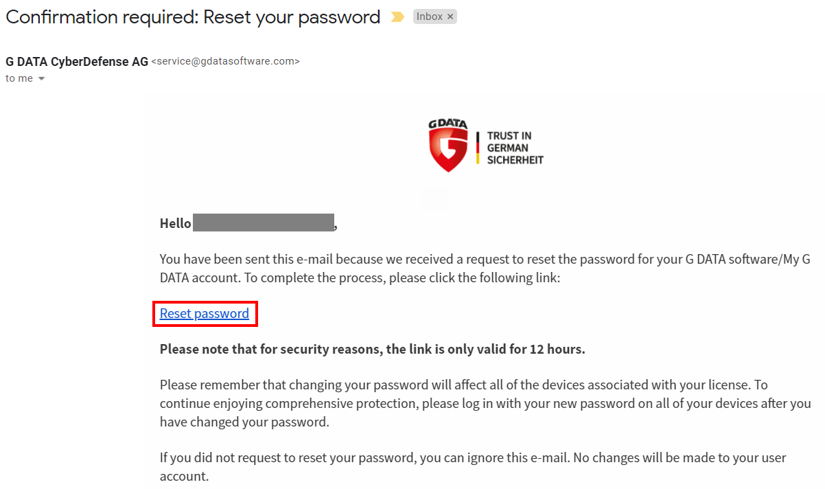Click "Reset your password" in the subject
This screenshot has height=489, width=825.
coord(292,17)
